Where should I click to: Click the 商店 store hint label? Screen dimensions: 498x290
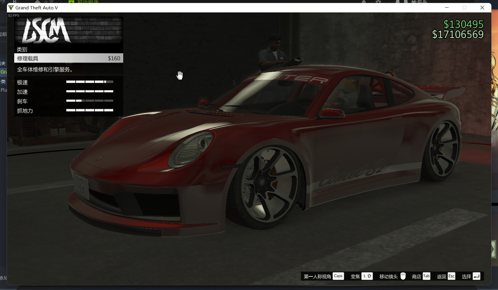click(417, 276)
